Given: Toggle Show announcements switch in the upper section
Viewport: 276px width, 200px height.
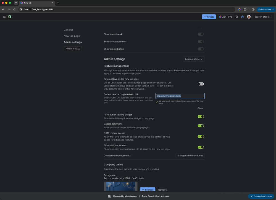Looking at the screenshot, I should 201,42.
